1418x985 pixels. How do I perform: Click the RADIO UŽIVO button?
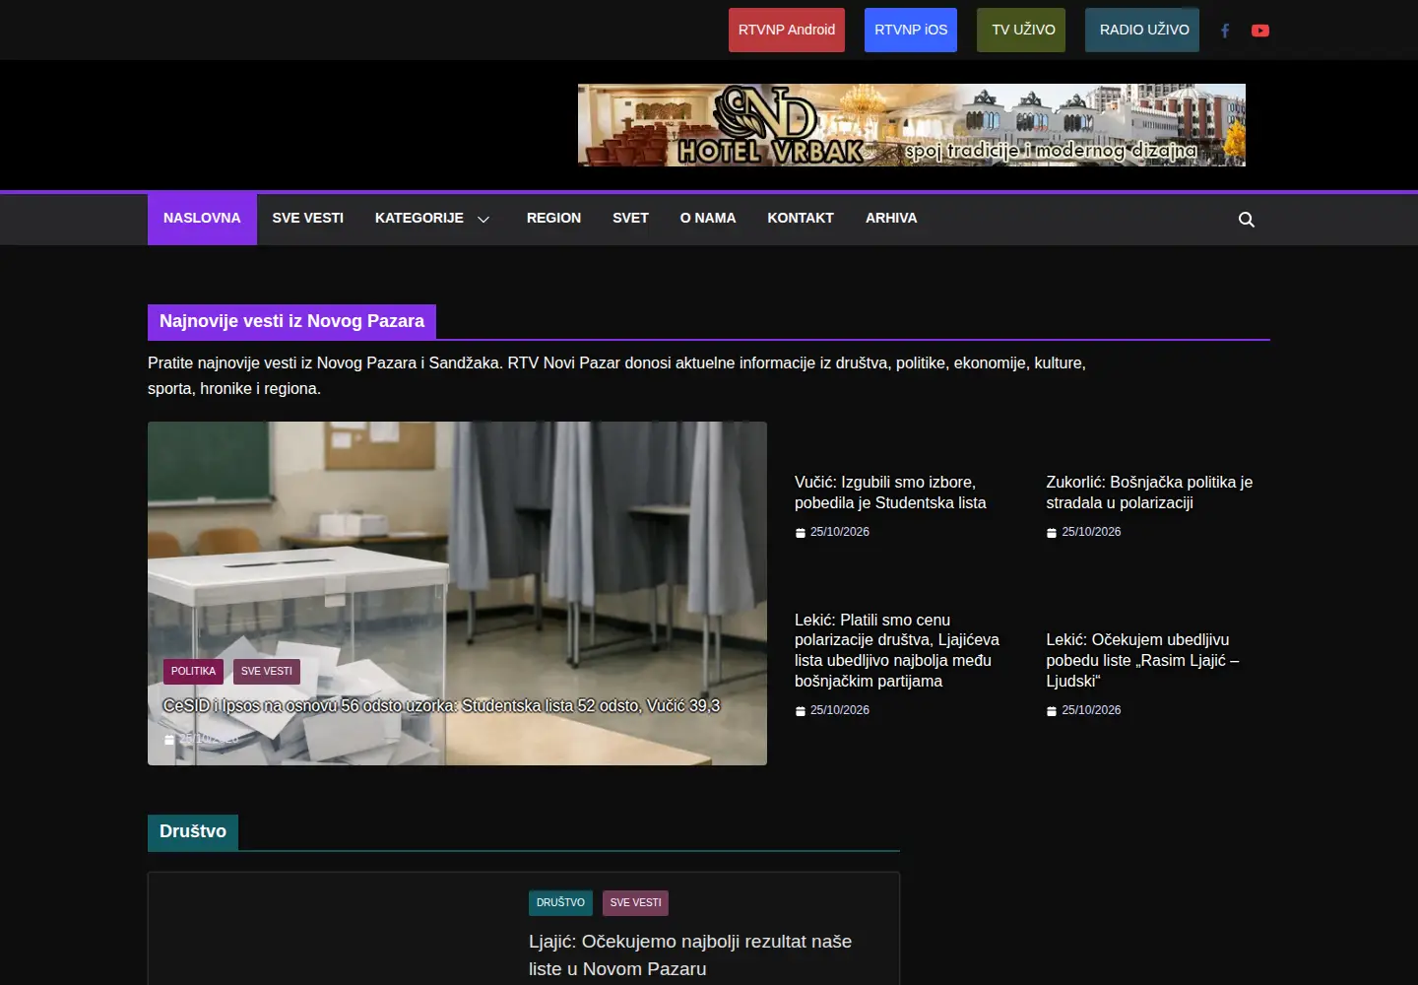point(1142,31)
